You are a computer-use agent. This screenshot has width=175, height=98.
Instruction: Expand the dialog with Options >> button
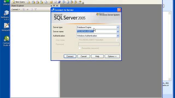tap(112, 56)
